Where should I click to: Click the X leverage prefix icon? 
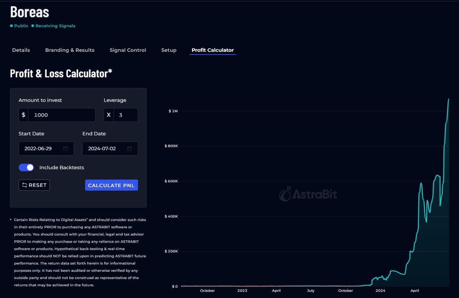(x=109, y=115)
